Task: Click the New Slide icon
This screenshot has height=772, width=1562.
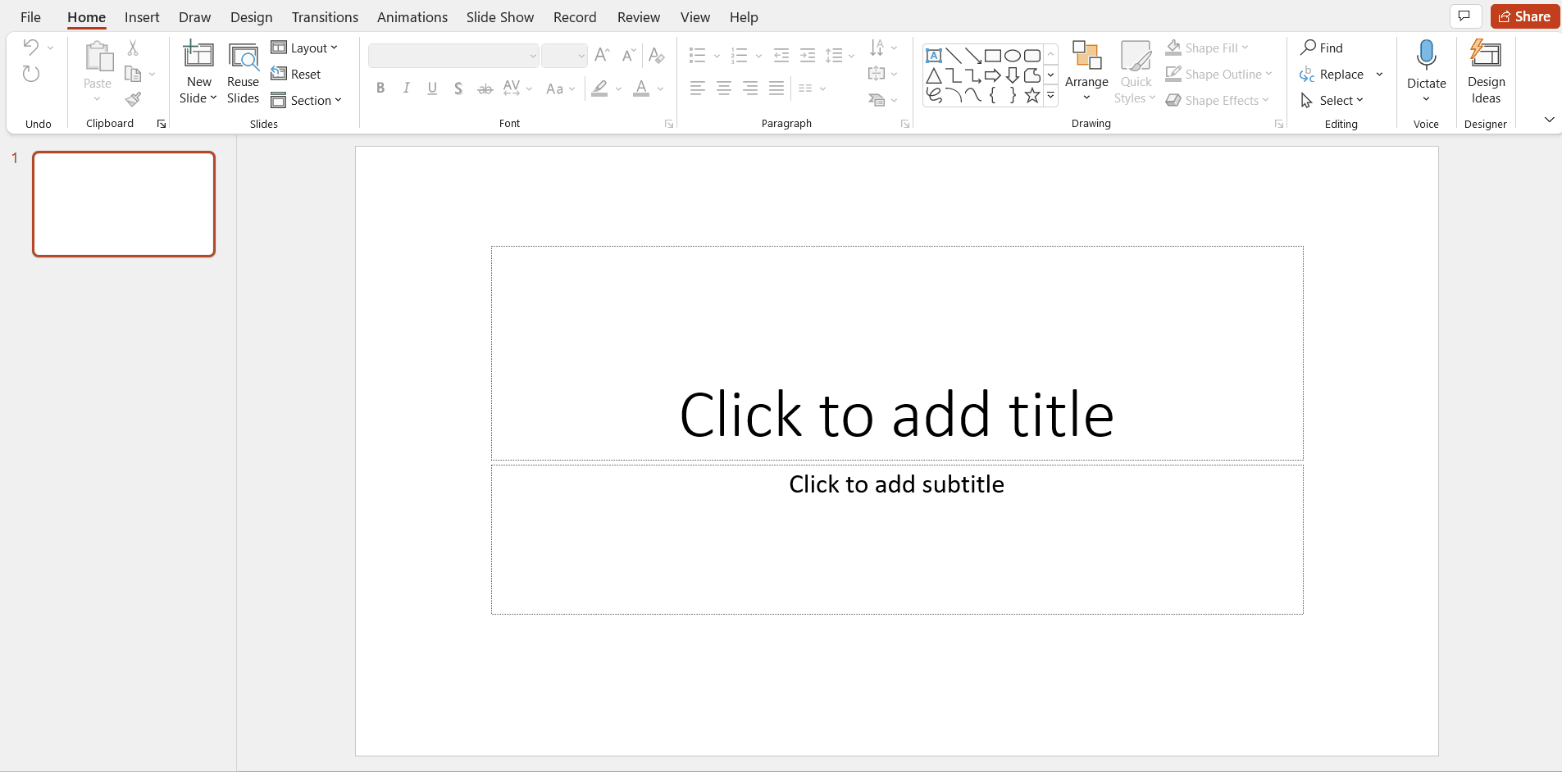Action: [198, 56]
